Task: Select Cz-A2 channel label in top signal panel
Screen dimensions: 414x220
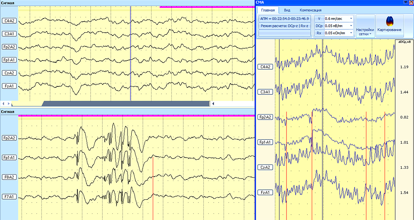Action: (x=9, y=73)
